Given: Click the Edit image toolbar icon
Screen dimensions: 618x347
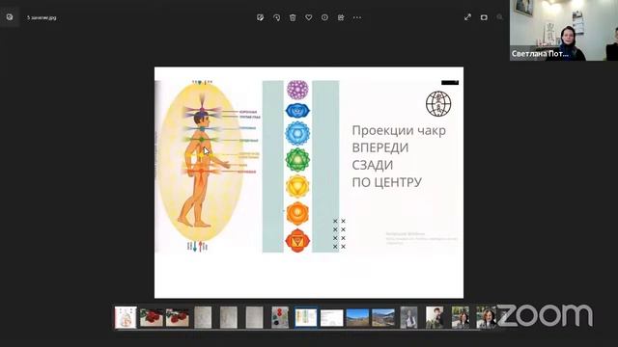Looking at the screenshot, I should pos(260,17).
